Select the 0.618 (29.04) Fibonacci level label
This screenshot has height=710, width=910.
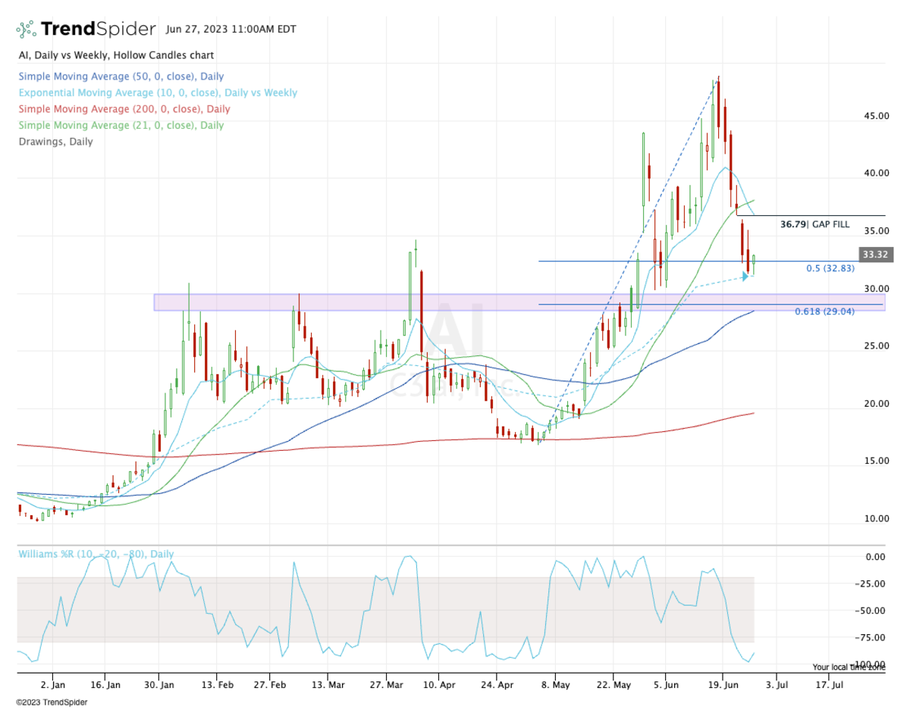pyautogui.click(x=824, y=310)
